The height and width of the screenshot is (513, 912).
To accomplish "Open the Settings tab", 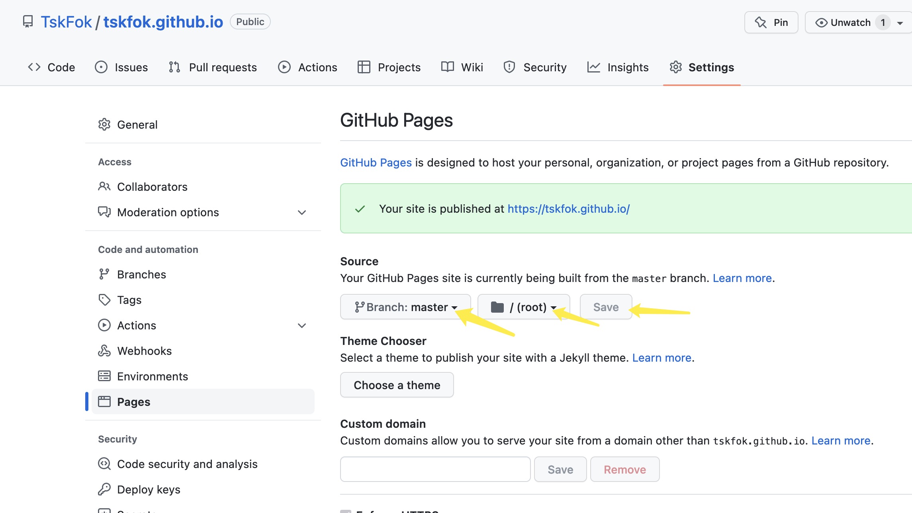I will tap(702, 67).
